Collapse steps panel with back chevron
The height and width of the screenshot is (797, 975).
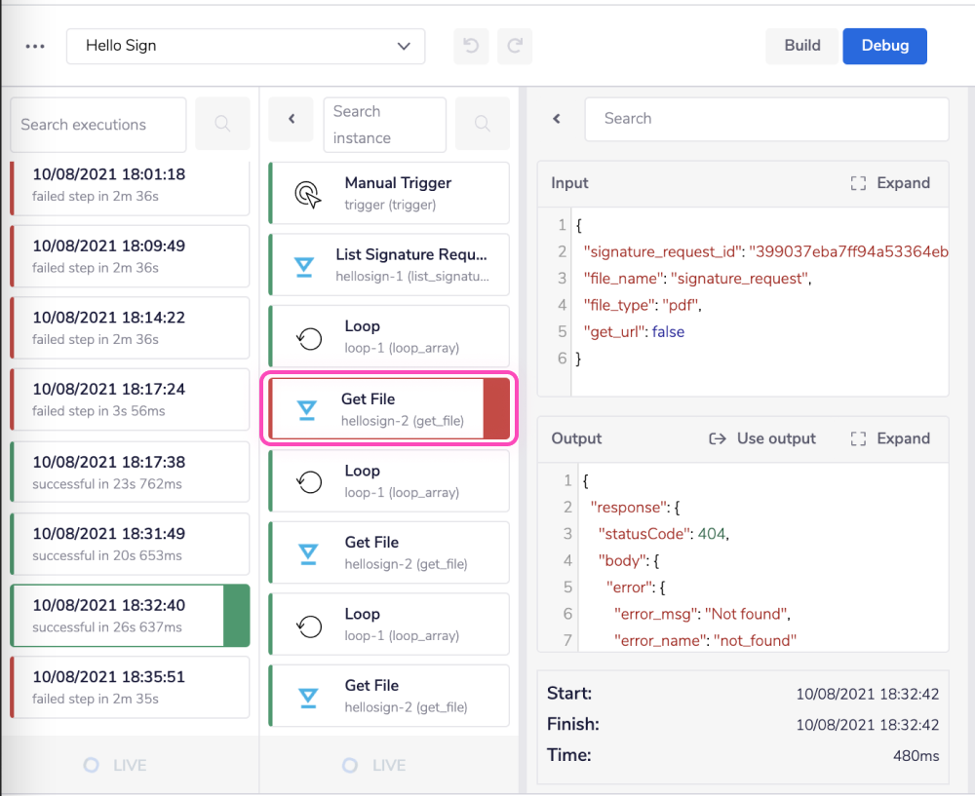click(x=291, y=119)
